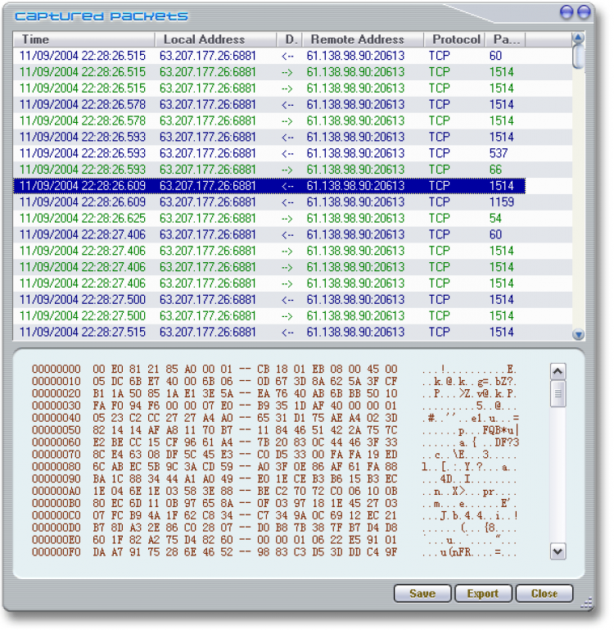Click the Save button
This screenshot has height=630, width=614.
click(422, 593)
